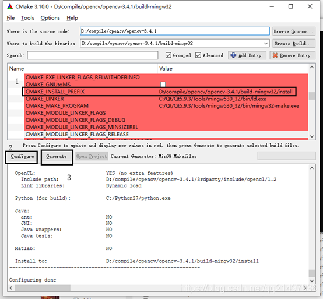Click the Generate button
This screenshot has width=323, height=299.
pyautogui.click(x=57, y=157)
